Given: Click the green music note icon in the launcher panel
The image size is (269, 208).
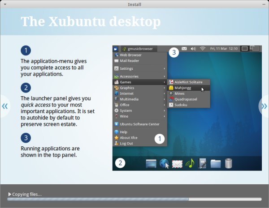Looking at the screenshot, I should 190,163.
